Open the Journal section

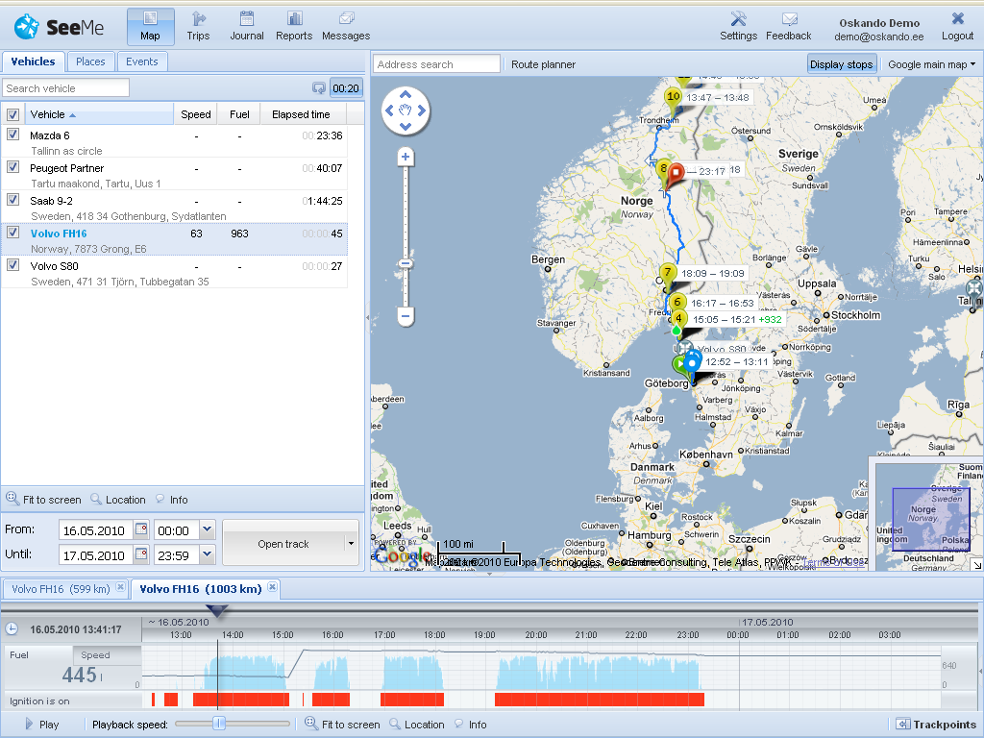(247, 26)
